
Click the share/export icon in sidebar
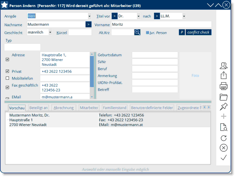[x=224, y=75]
